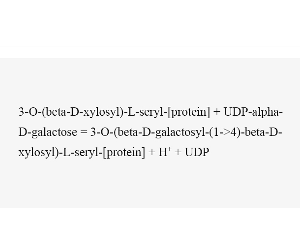300x228 pixels.
Task: Click the "D-galactose" text before the equals sign
Action: (x=48, y=132)
